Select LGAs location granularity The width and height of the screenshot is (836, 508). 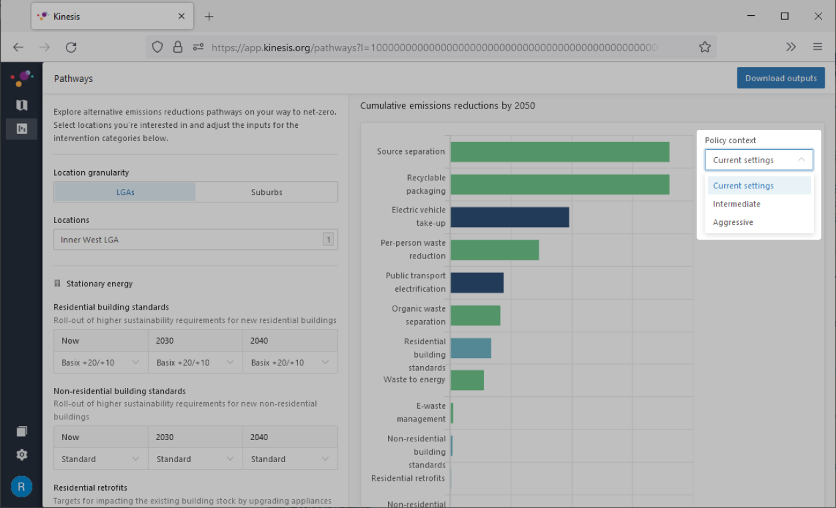pyautogui.click(x=125, y=192)
